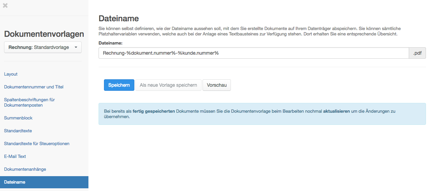Open the Vorschau preview

216,85
